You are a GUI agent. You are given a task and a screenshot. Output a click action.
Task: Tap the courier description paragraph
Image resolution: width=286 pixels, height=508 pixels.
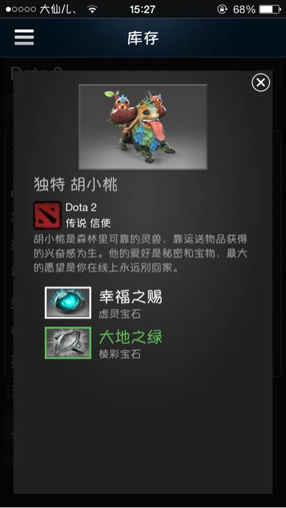pyautogui.click(x=140, y=254)
